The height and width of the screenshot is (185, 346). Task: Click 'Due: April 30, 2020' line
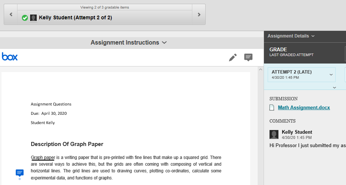coord(49,113)
